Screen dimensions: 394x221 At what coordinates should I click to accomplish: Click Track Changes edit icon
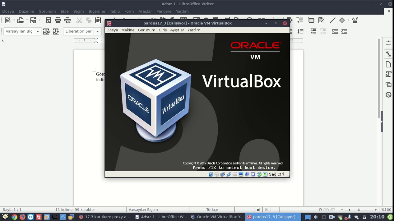[x=321, y=20]
